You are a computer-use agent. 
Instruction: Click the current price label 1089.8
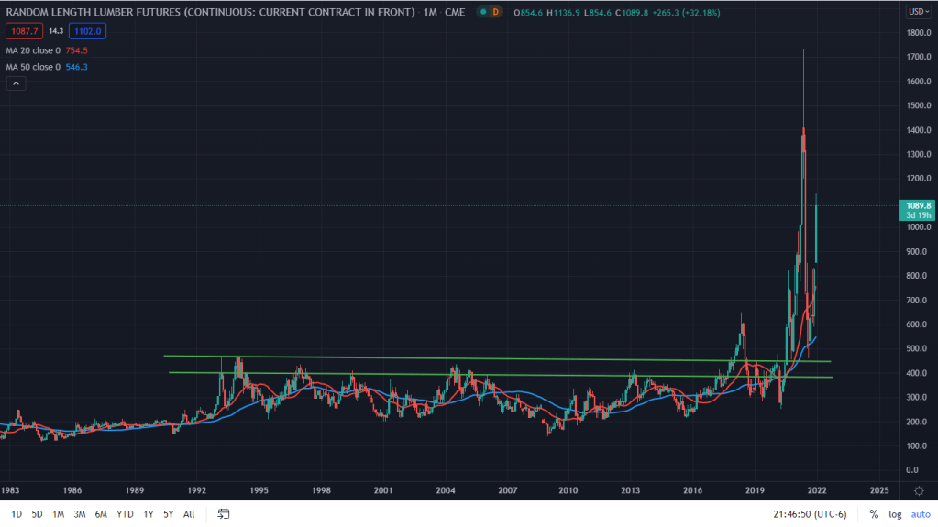pos(919,205)
